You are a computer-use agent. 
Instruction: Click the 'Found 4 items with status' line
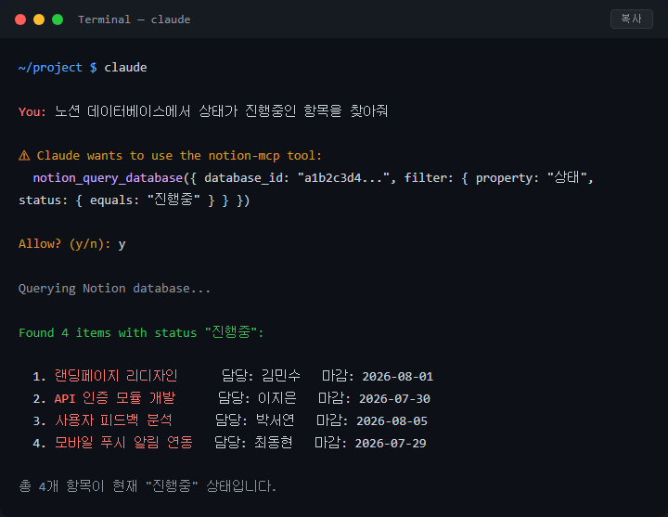(141, 332)
